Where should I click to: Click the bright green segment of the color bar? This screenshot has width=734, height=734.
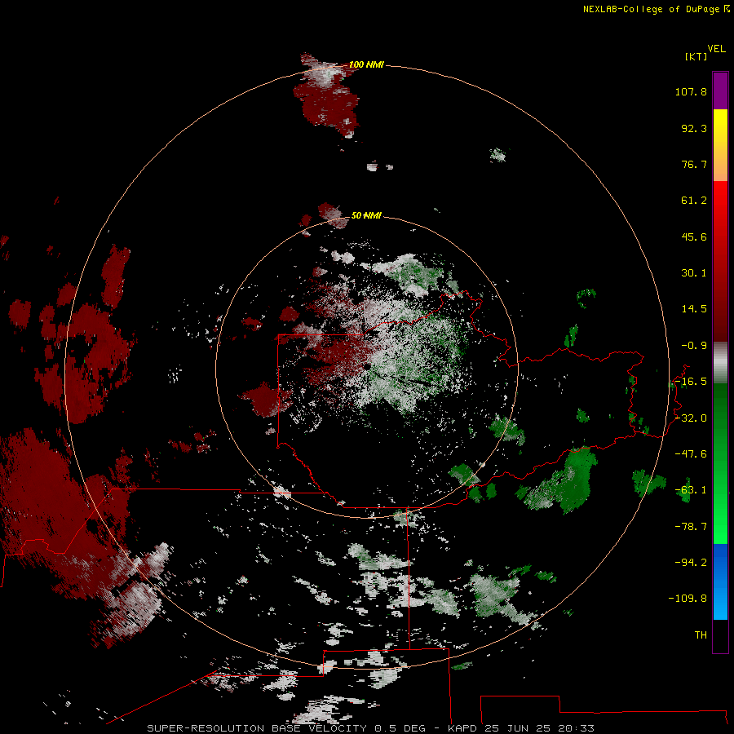click(x=720, y=463)
